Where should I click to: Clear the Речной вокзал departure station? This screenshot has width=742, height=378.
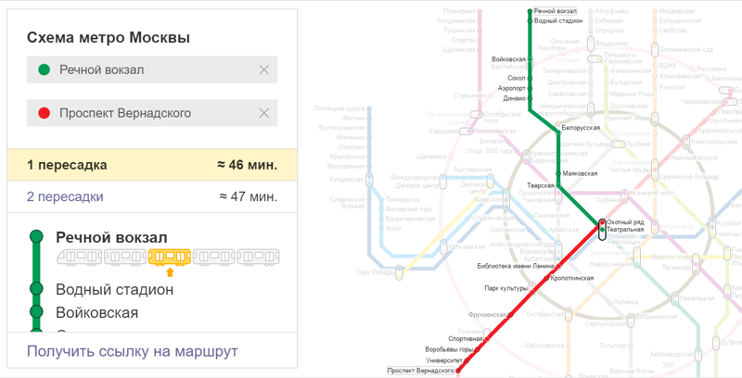coord(264,69)
